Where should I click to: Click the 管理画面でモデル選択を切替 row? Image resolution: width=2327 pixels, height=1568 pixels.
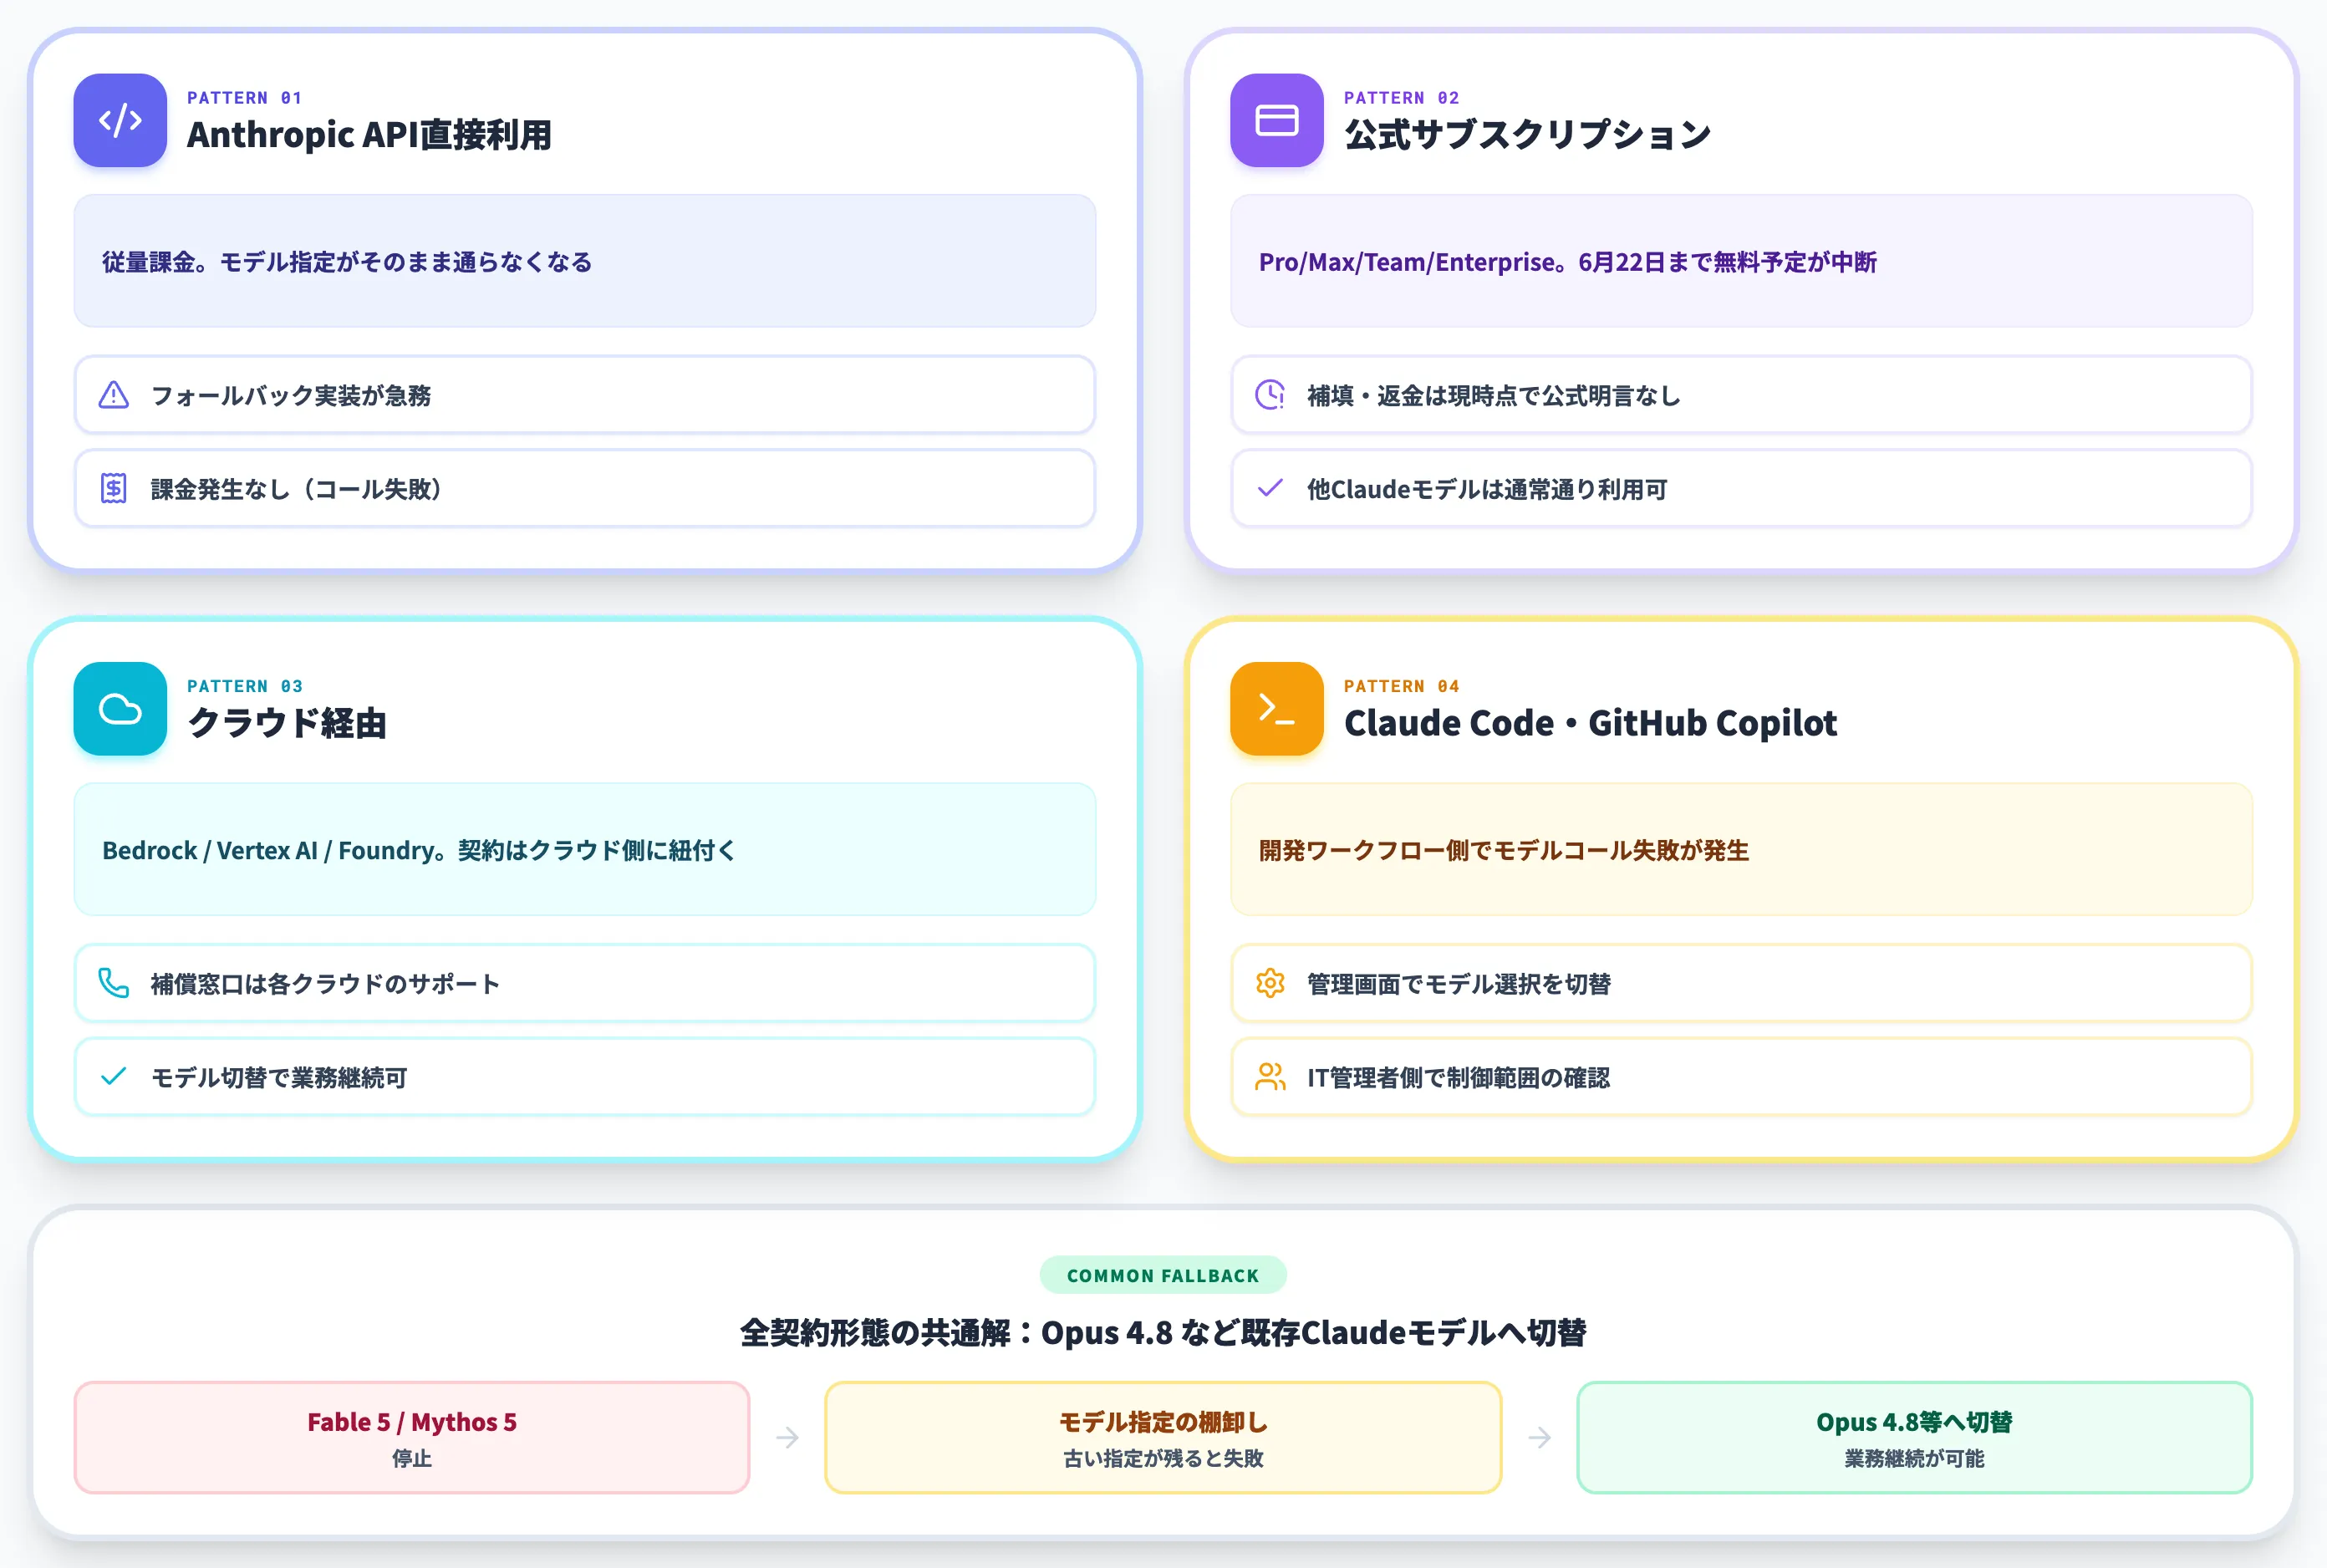pyautogui.click(x=1741, y=983)
